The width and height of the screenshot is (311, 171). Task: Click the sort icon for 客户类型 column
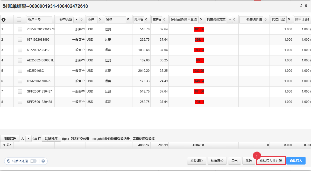point(81,19)
